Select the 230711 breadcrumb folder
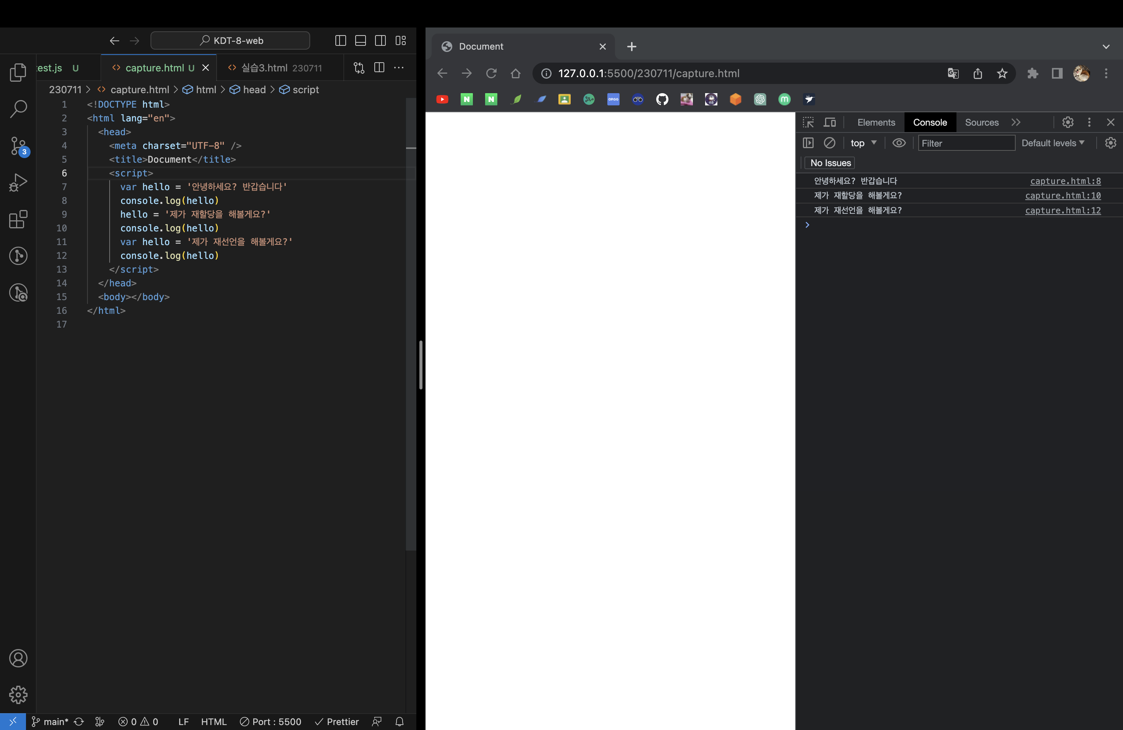 (65, 90)
